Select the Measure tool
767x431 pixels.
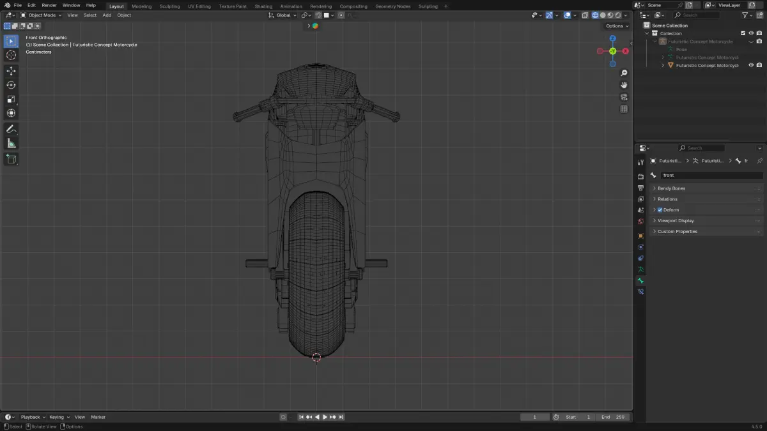tap(11, 143)
